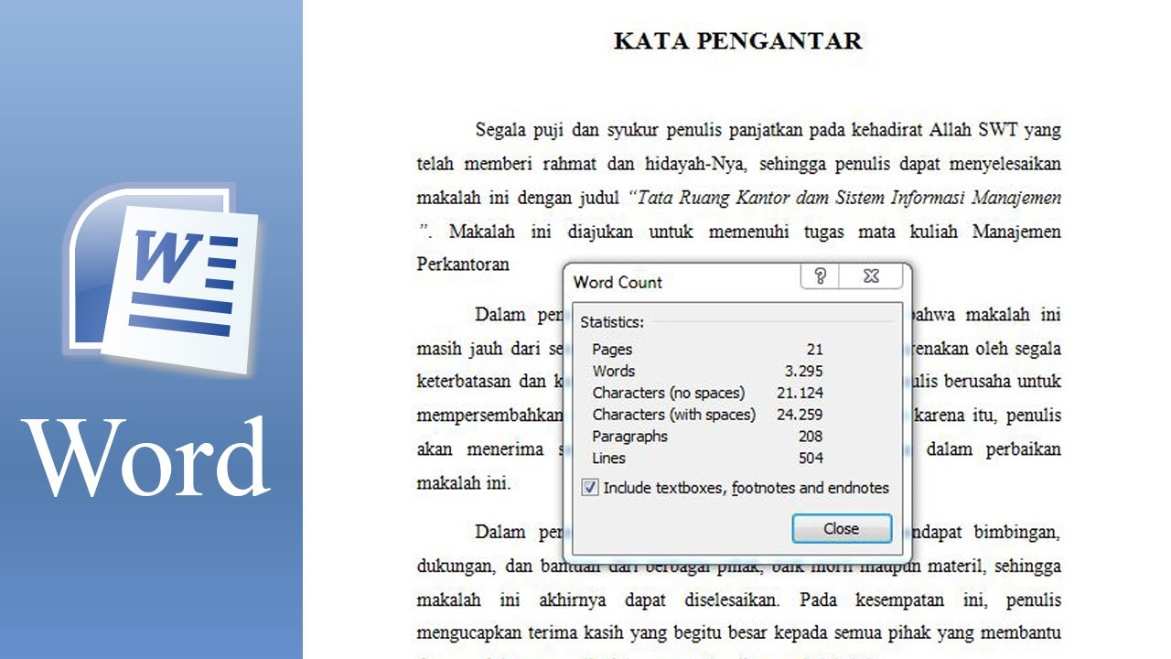This screenshot has height=659, width=1171.
Task: Click the Word Count dialog title
Action: pos(618,282)
